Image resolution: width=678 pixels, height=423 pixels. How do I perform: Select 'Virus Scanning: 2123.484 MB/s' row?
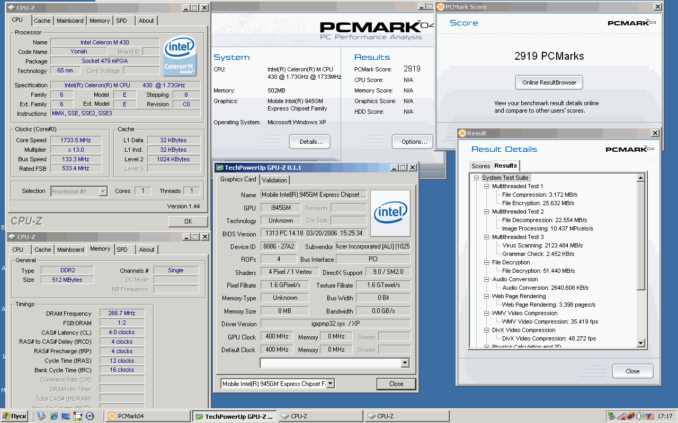542,245
